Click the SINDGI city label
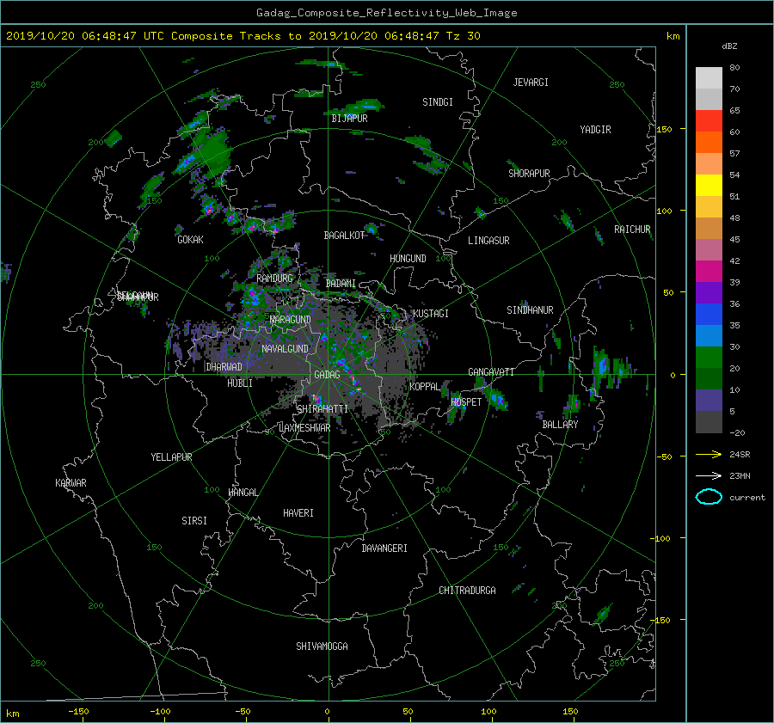 (x=438, y=102)
